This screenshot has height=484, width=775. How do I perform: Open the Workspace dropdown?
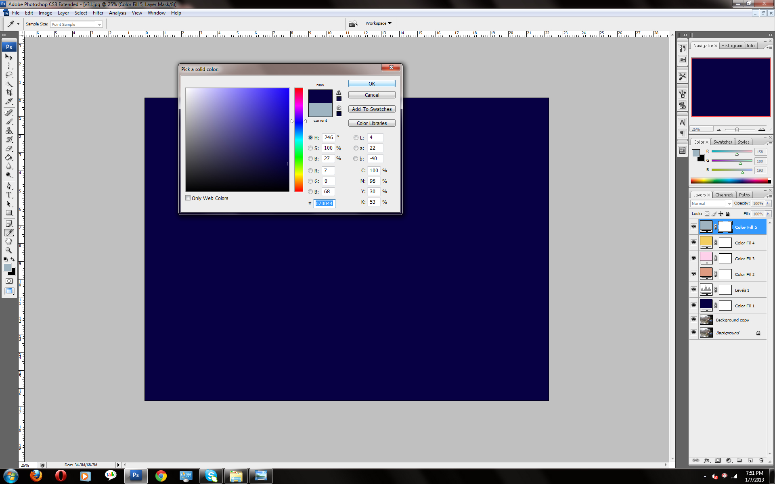pos(378,23)
